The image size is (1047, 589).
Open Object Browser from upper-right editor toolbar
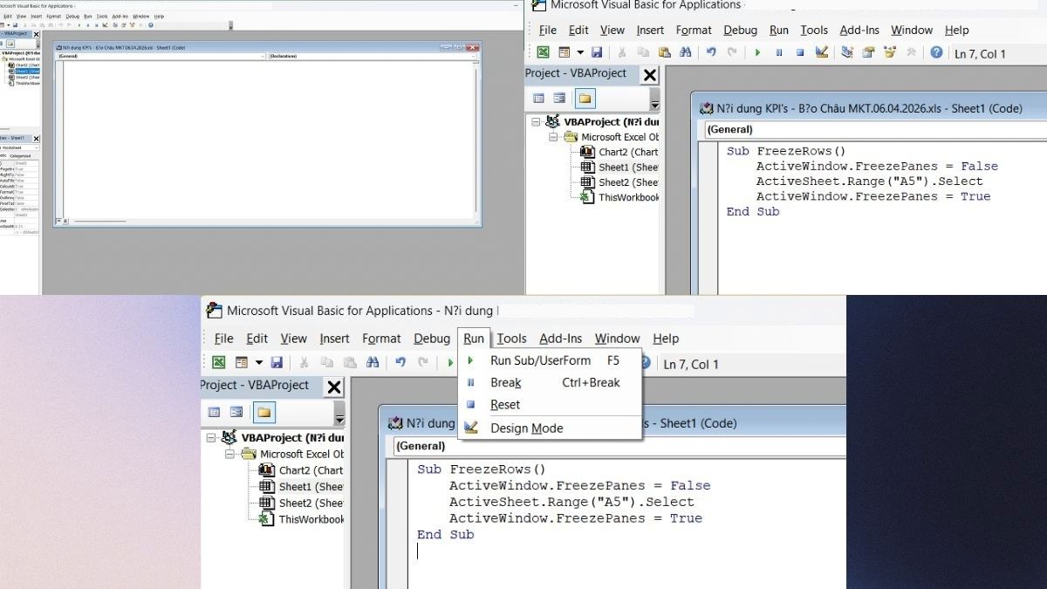[x=890, y=52]
